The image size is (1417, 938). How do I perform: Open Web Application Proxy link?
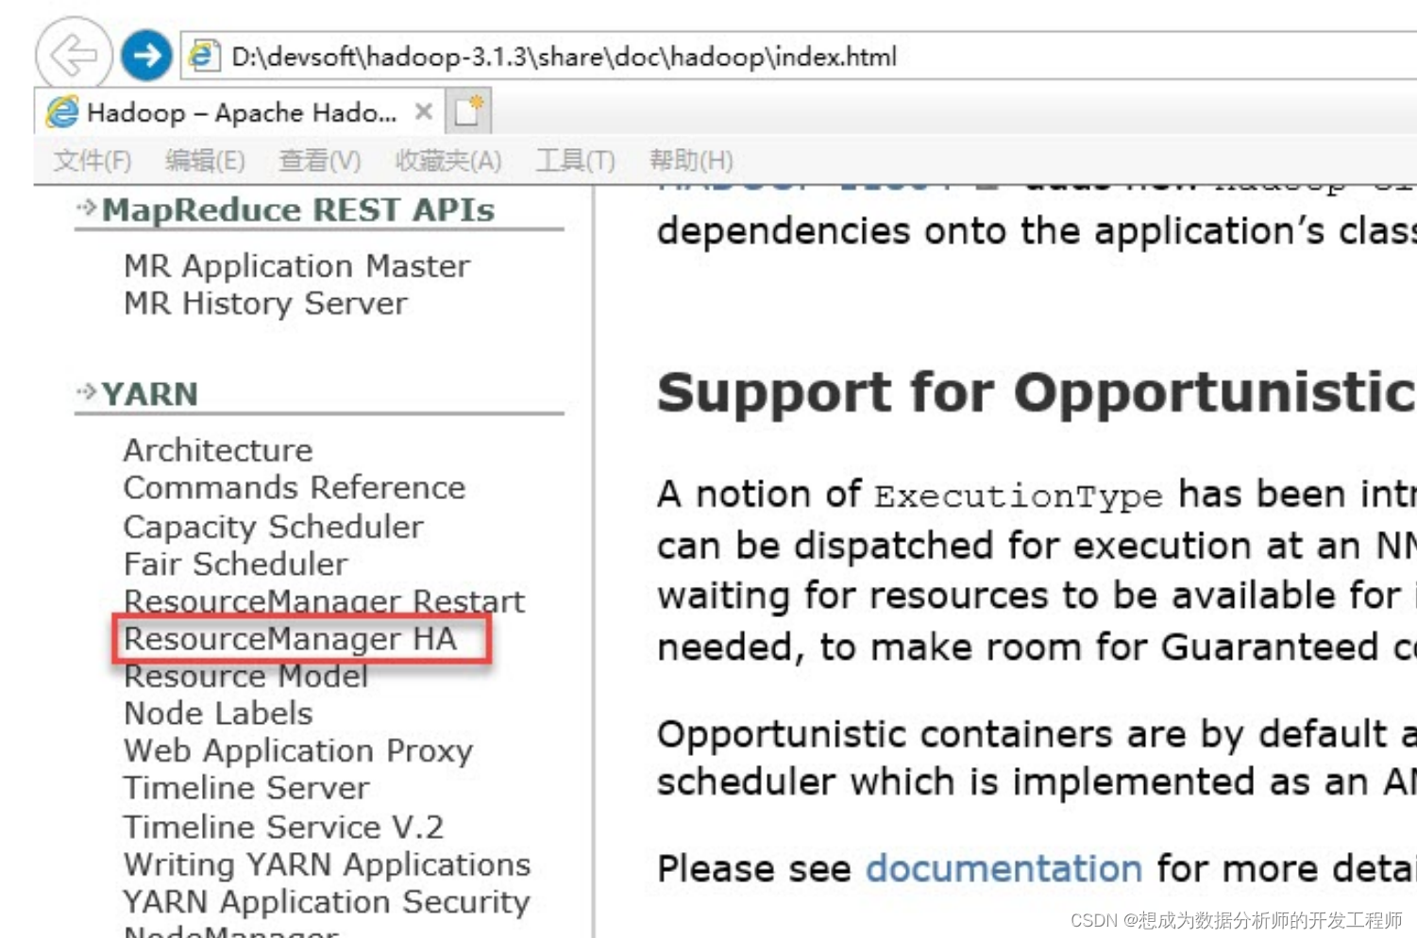[298, 750]
